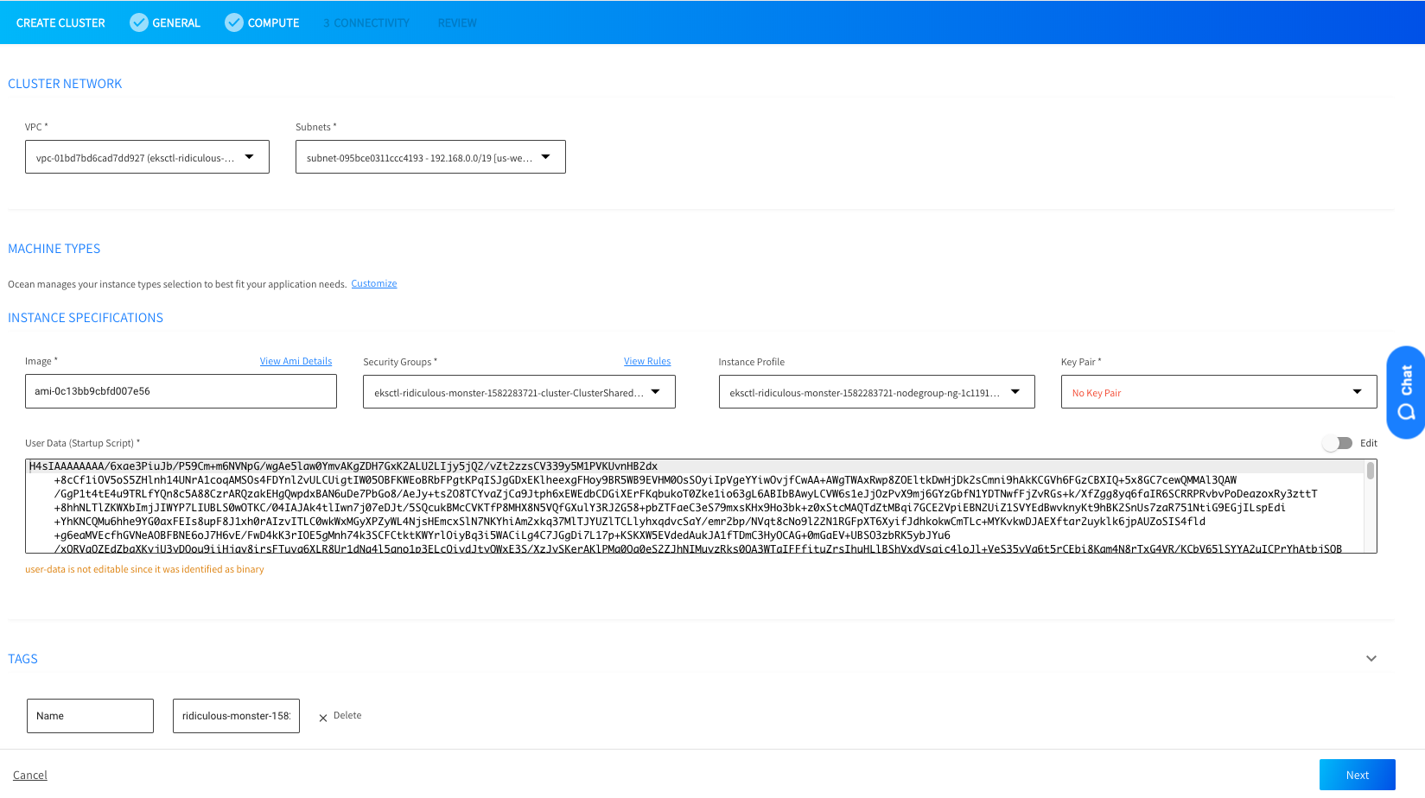Go to the Connectivity step tab
The width and height of the screenshot is (1425, 798).
point(366,23)
